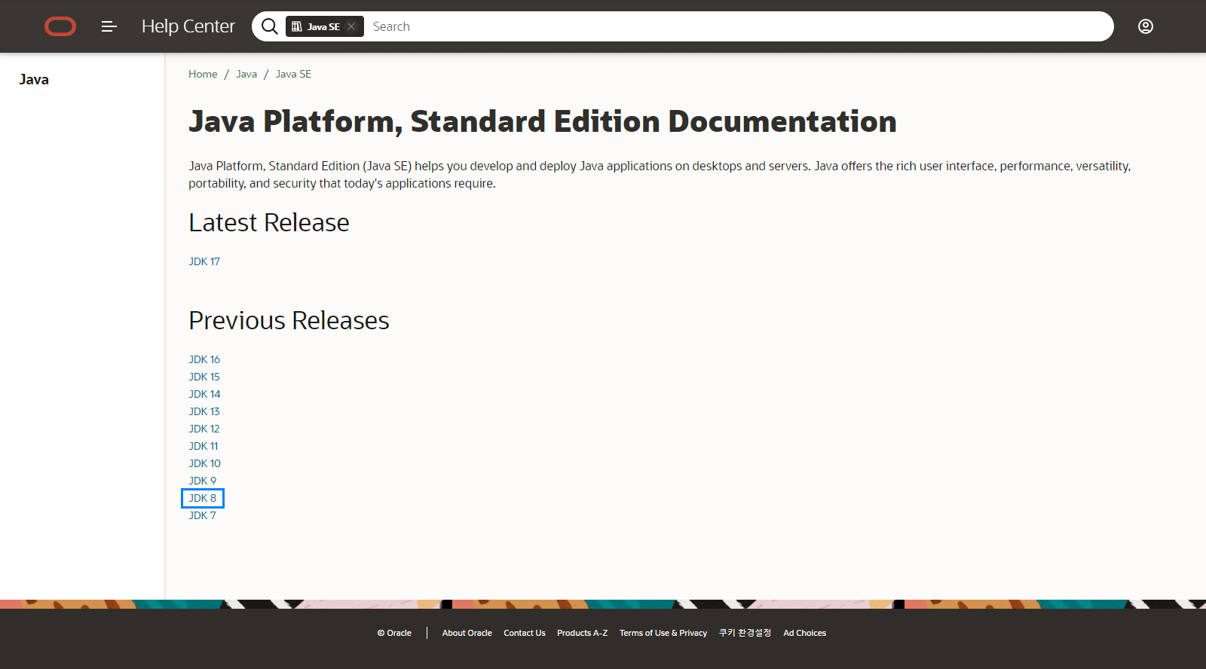1206x669 pixels.
Task: Open About Oracle footer link
Action: click(467, 633)
